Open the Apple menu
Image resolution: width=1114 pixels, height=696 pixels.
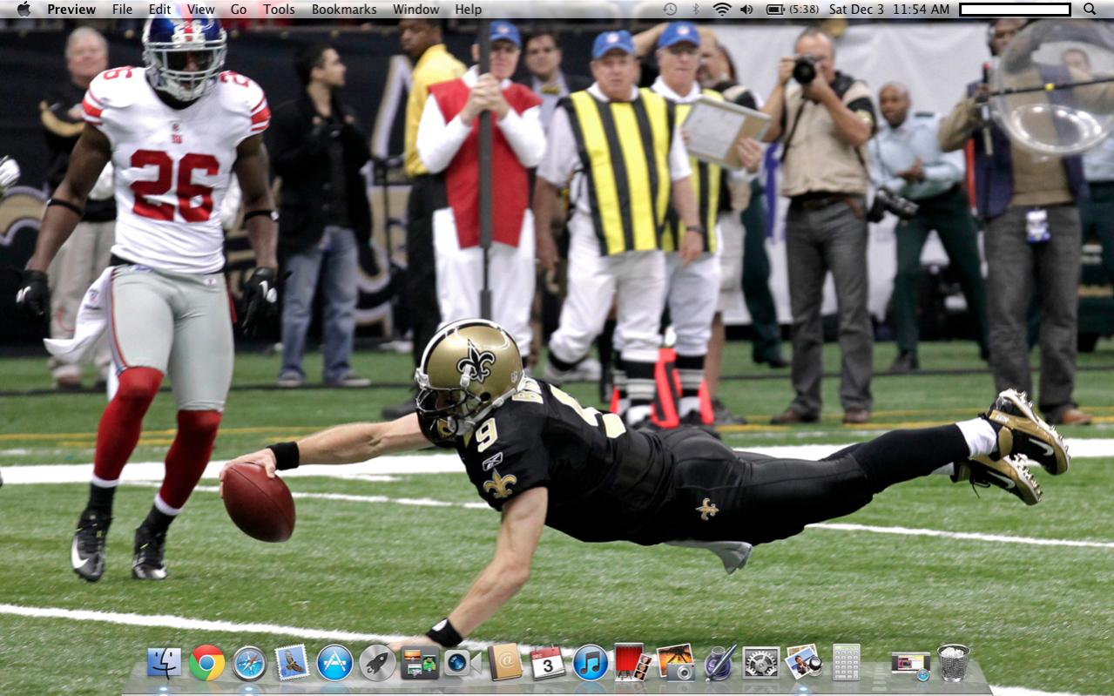click(x=24, y=9)
